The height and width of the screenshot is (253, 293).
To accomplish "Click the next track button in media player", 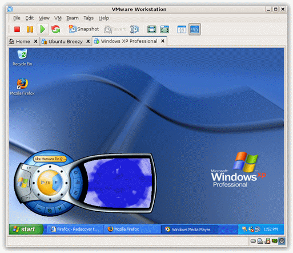I will click(28, 197).
